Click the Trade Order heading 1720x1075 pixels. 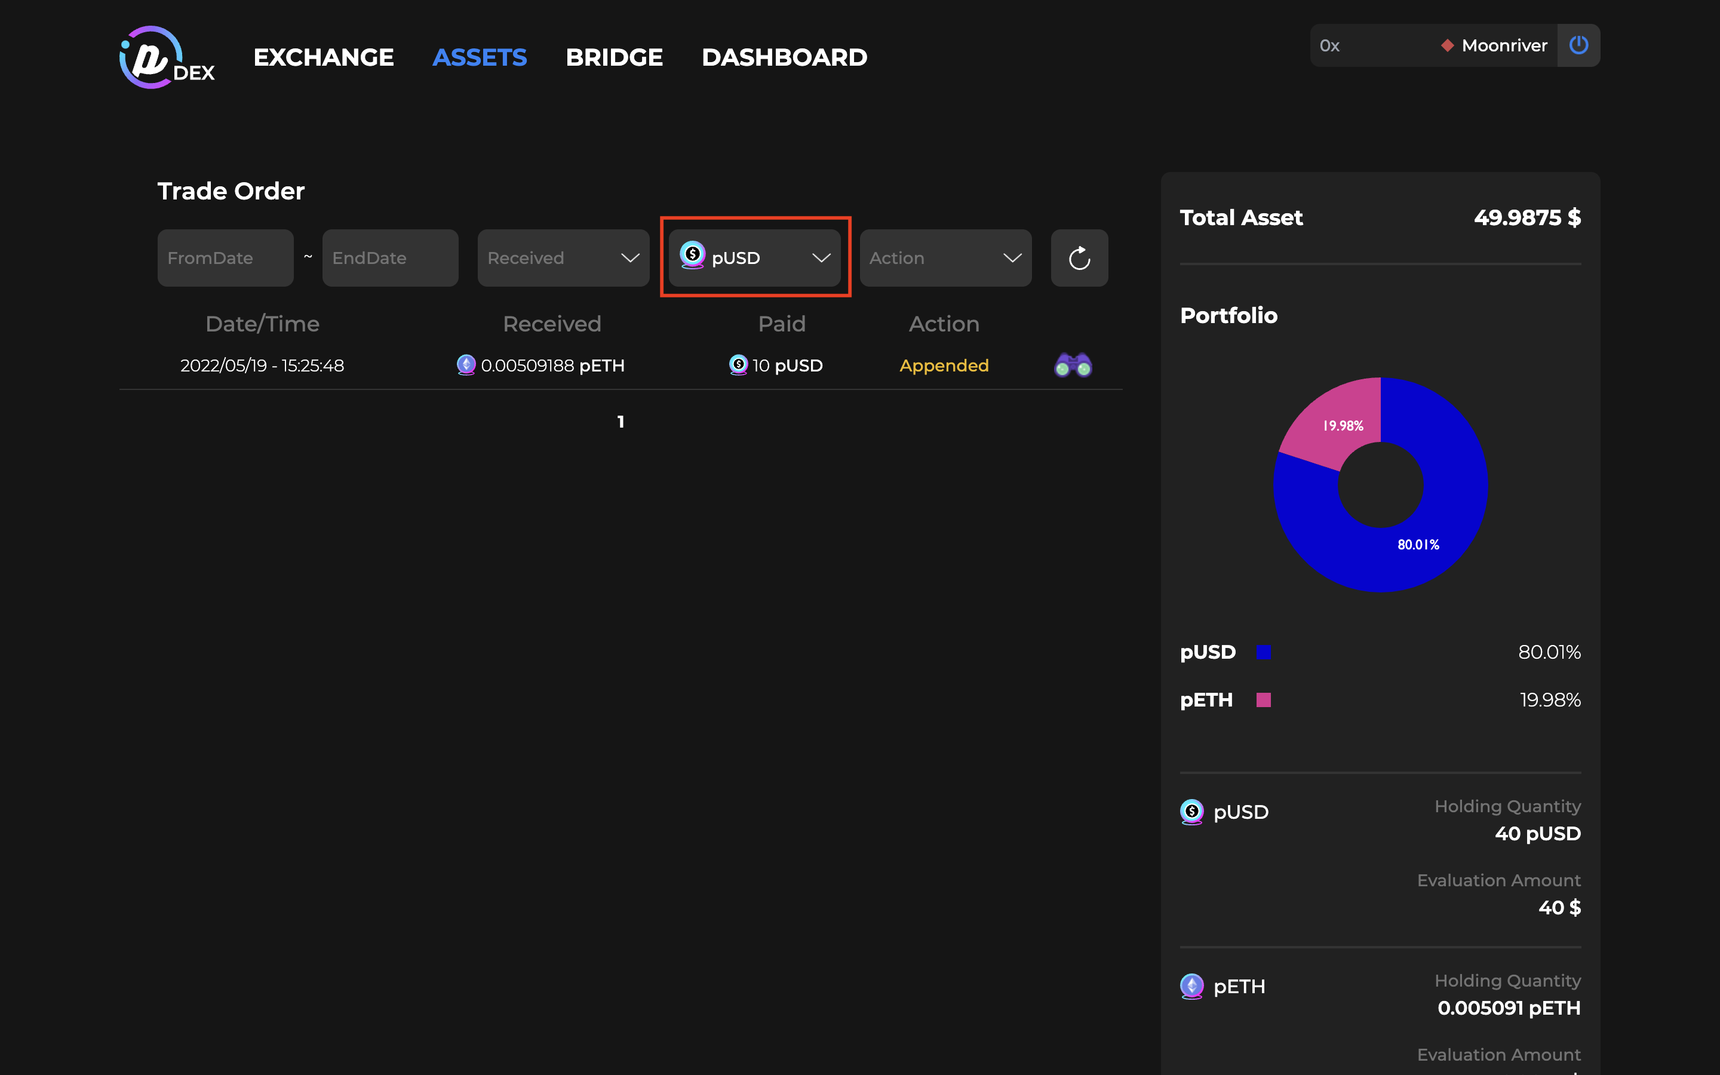[231, 191]
